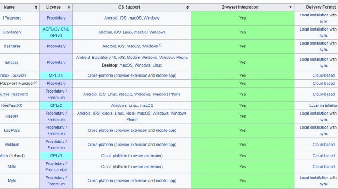This screenshot has width=338, height=189.
Task: Click Proprietary / Freemium in Meldium row
Action: coord(56,145)
